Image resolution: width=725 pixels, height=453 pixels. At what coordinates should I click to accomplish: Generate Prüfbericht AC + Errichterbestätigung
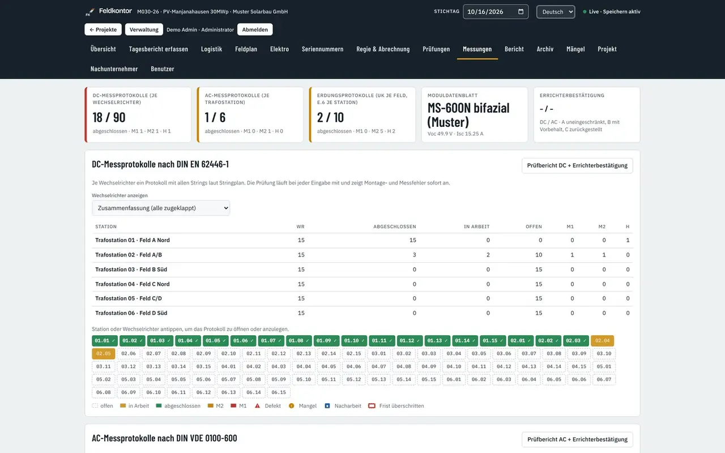click(577, 439)
